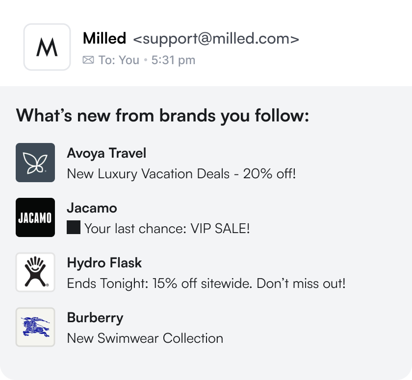The height and width of the screenshot is (380, 412).
Task: Click the 5:31 pm timestamp
Action: tap(173, 60)
